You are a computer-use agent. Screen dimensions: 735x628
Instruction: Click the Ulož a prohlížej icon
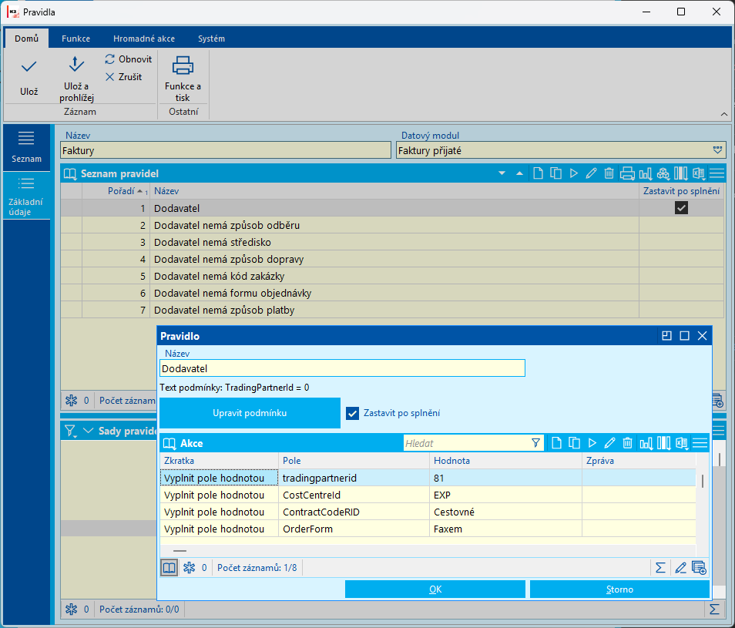click(x=76, y=64)
